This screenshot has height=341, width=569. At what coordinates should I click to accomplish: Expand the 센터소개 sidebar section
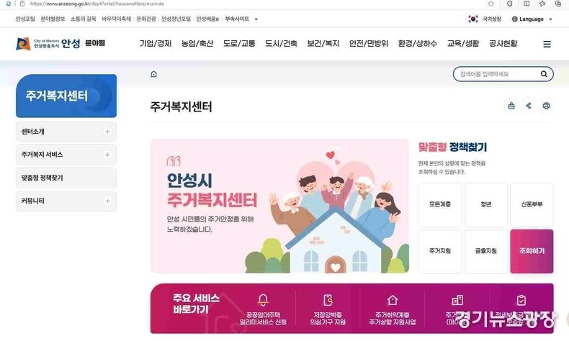point(107,132)
